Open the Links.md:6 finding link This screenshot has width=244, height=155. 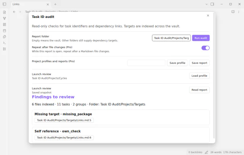coord(64,137)
